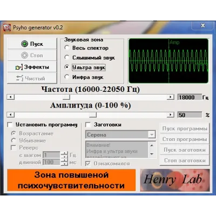Click the green waveform oscilloscope display
Image resolution: width=216 pixels, height=216 pixels.
click(x=168, y=61)
